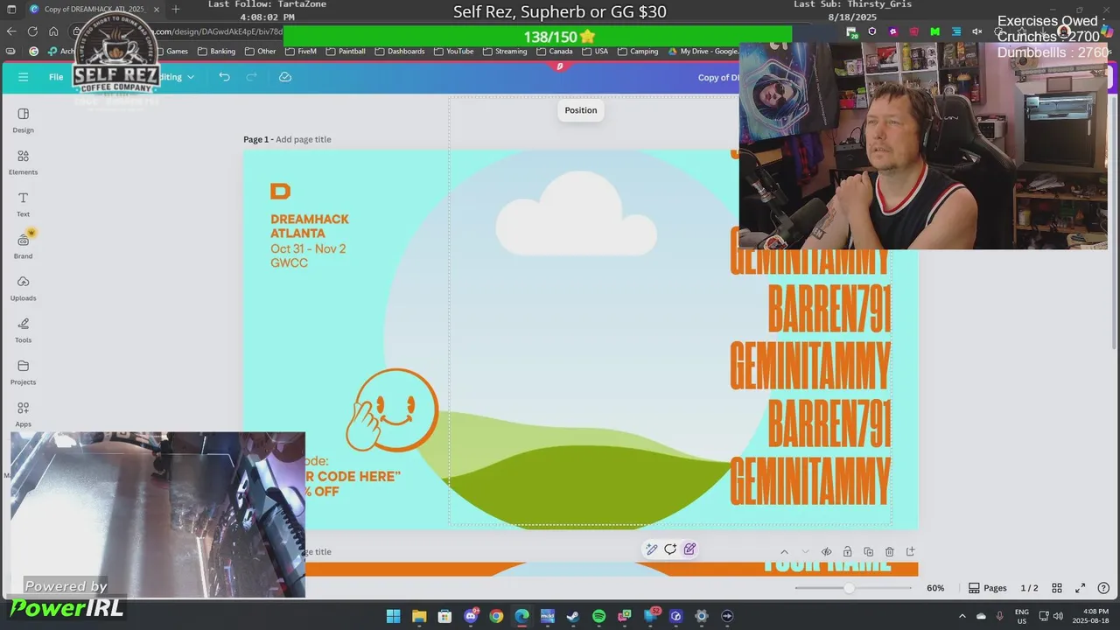Open the Projects panel
Image resolution: width=1120 pixels, height=630 pixels.
(23, 372)
